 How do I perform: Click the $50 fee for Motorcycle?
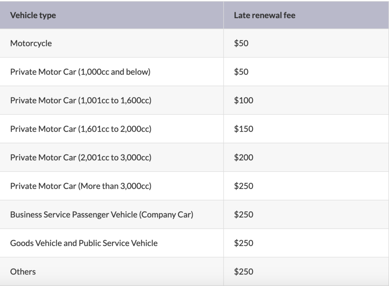(x=241, y=43)
